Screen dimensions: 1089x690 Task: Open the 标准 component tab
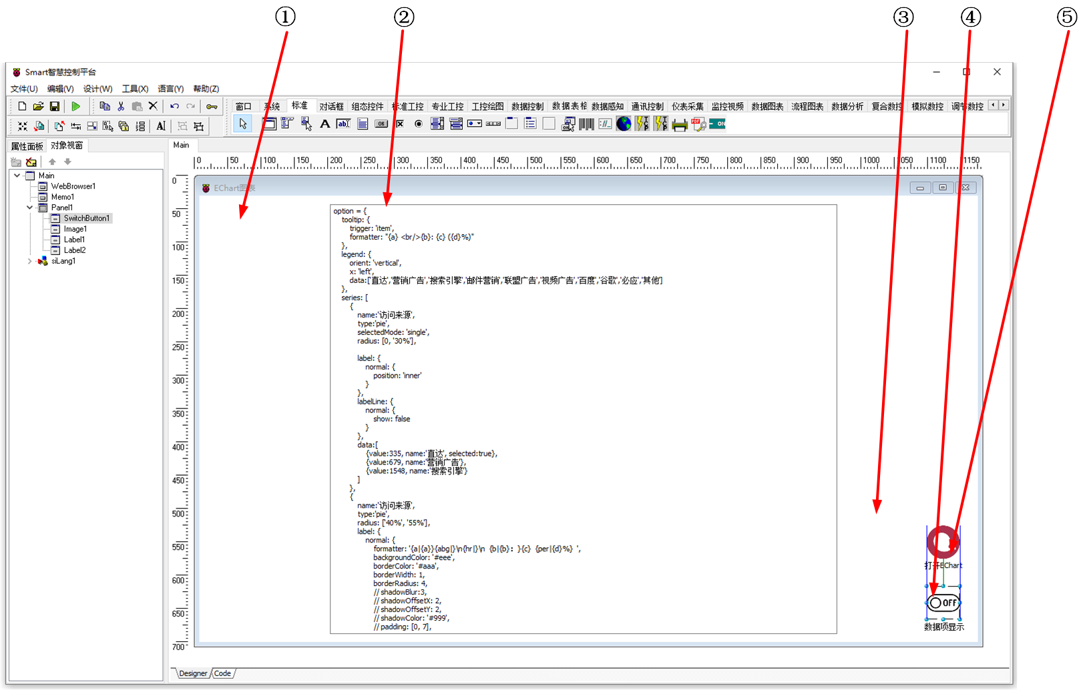(x=299, y=105)
